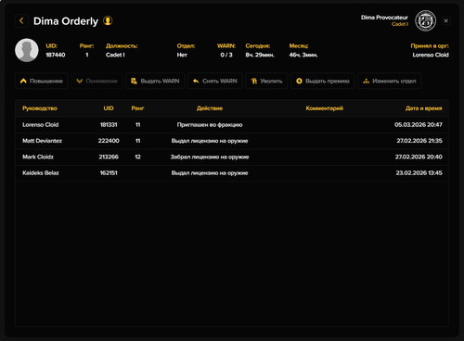Click Lorenso Cloid under Принял в орг
The height and width of the screenshot is (341, 464).
point(431,55)
